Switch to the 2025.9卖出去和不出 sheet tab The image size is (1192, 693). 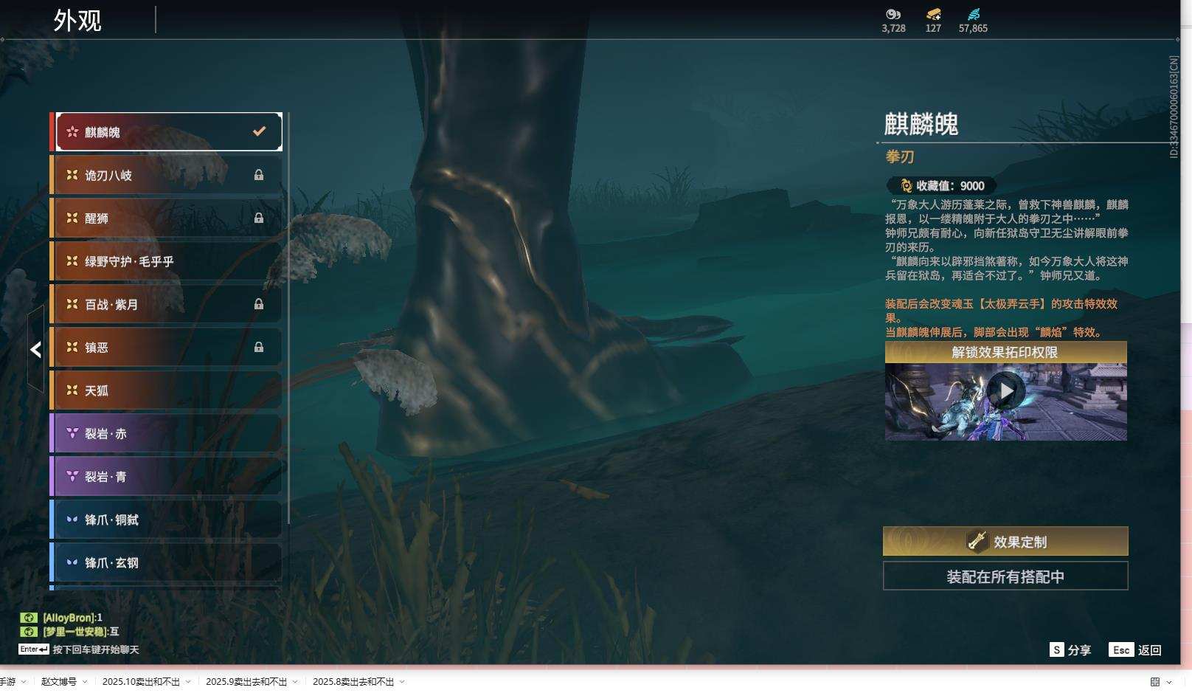(246, 682)
